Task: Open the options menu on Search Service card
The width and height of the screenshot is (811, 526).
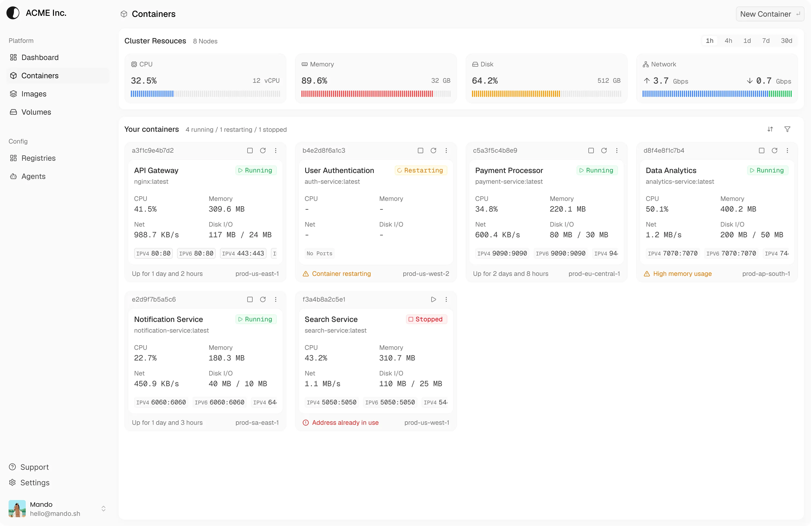Action: [x=446, y=299]
